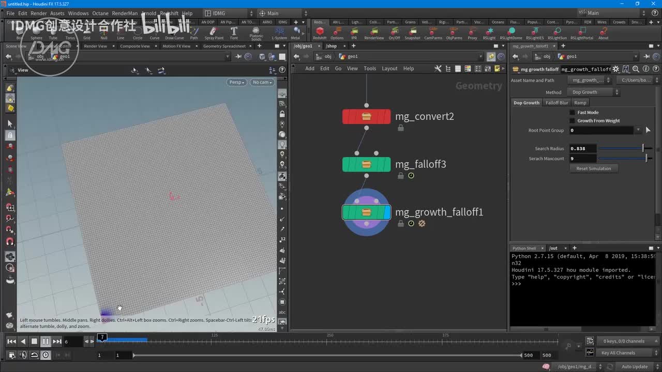Add Redshift CamParms shelf tool
This screenshot has width=662, height=372.
point(433,33)
